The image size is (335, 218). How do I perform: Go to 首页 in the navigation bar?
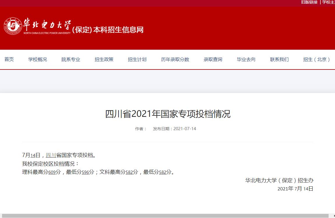(9, 60)
